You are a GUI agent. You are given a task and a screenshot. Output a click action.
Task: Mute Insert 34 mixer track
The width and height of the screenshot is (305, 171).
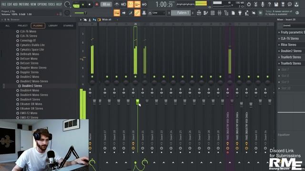point(268,77)
